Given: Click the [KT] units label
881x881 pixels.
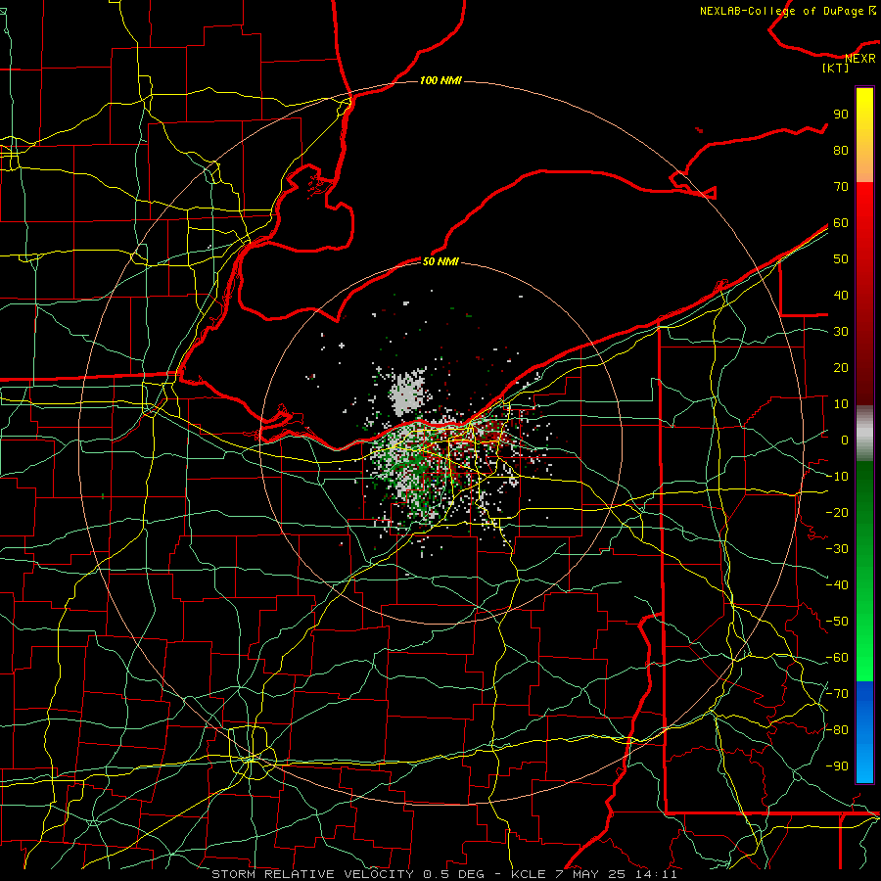Looking at the screenshot, I should 836,68.
